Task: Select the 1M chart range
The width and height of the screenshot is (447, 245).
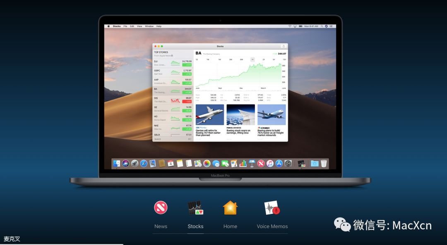Action: coord(219,59)
